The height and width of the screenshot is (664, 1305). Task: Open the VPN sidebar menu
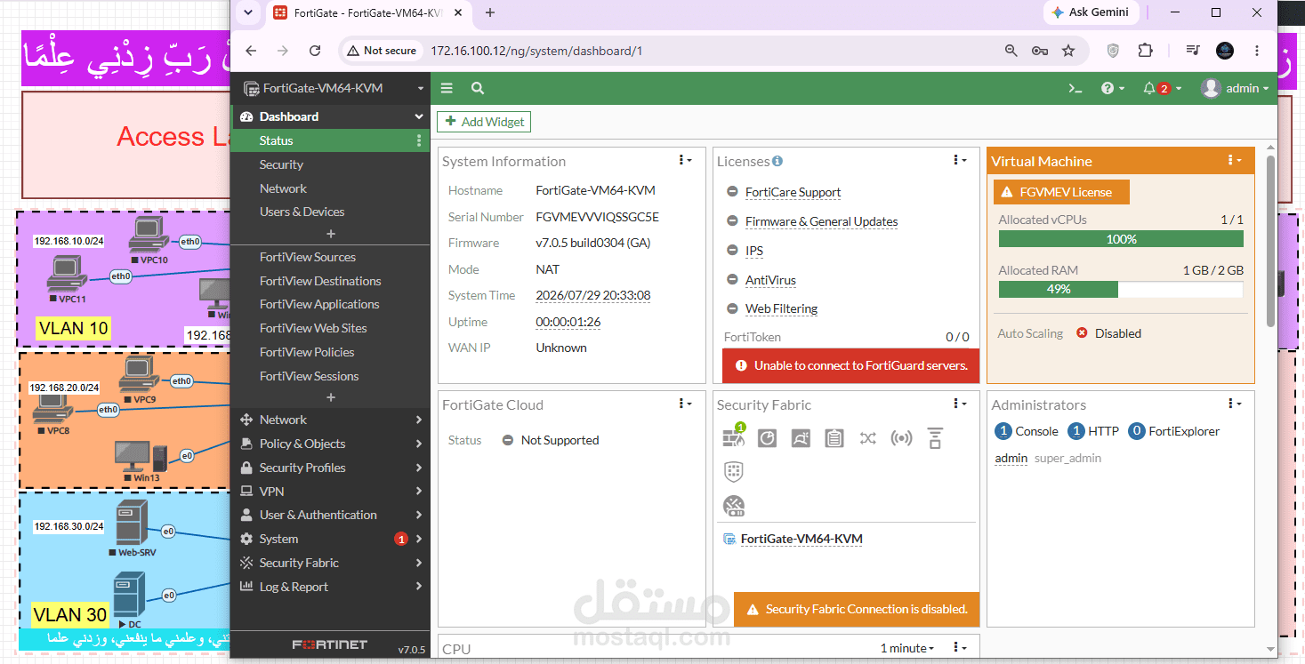(x=330, y=491)
